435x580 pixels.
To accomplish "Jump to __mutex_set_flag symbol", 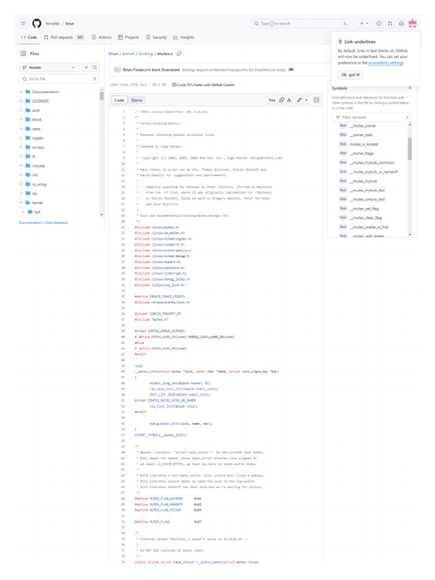I will point(364,208).
